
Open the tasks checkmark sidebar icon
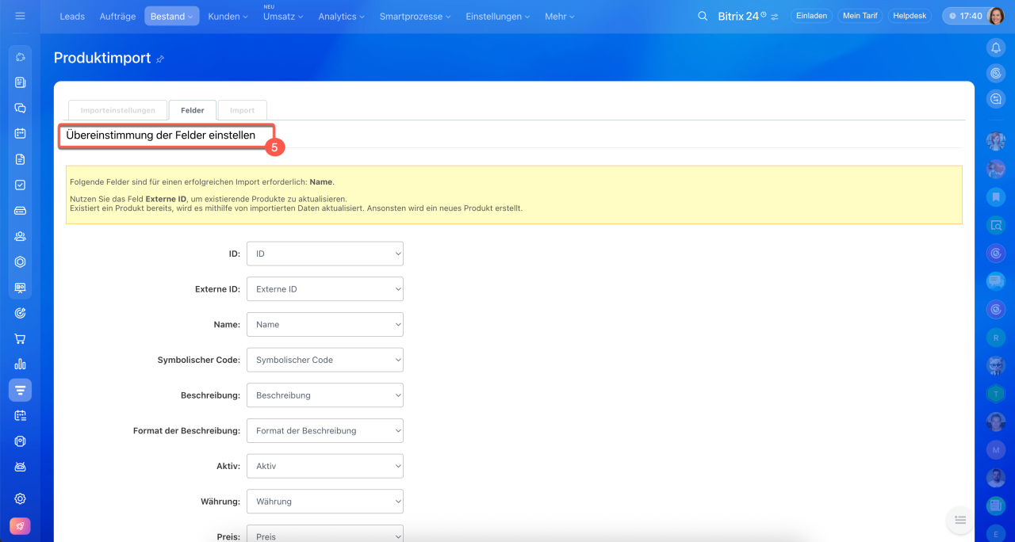click(x=21, y=185)
